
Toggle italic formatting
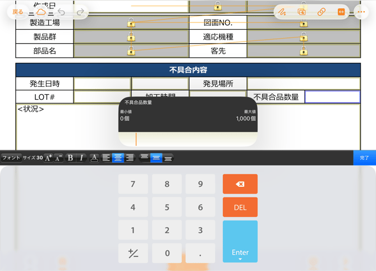click(x=81, y=158)
